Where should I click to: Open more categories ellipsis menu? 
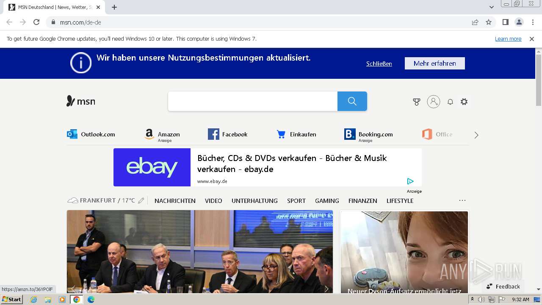pos(462,200)
